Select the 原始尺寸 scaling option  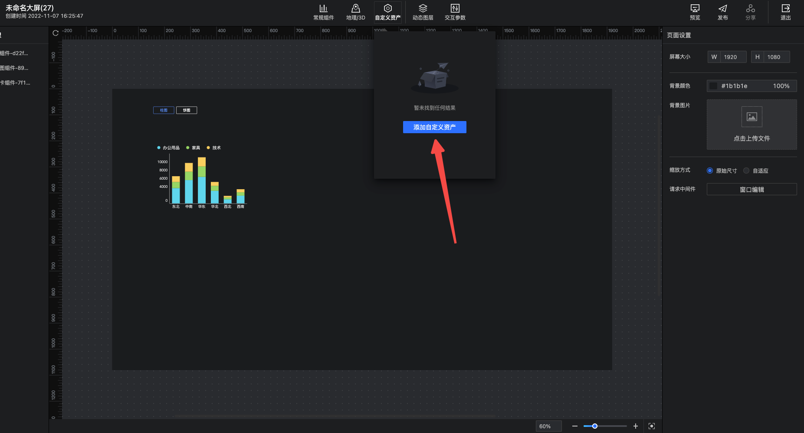[710, 171]
